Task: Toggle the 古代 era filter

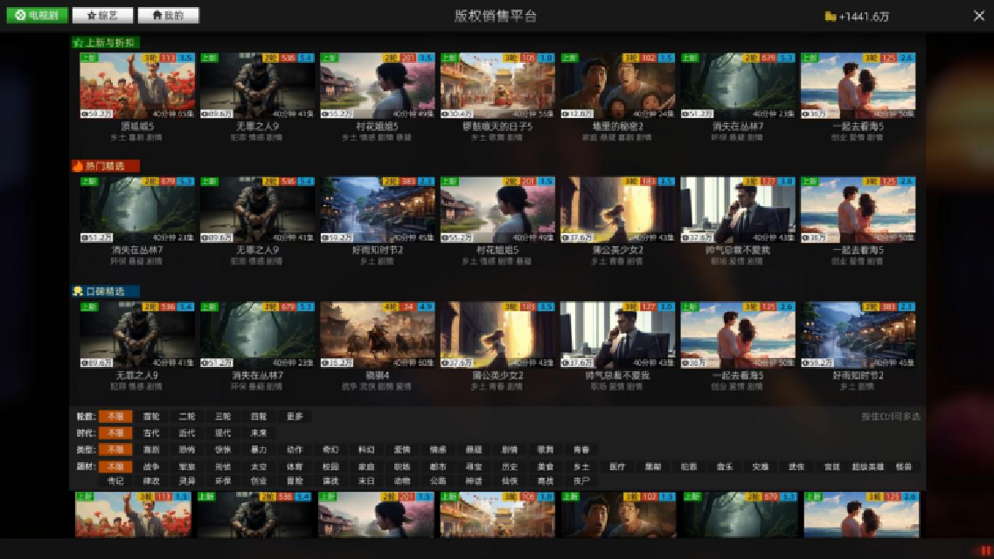Action: (151, 433)
